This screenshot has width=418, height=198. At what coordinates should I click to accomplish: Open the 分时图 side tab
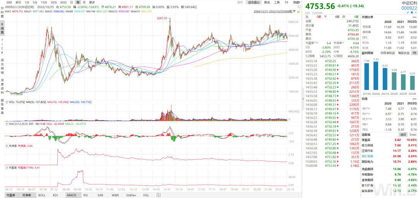(x=2, y=12)
